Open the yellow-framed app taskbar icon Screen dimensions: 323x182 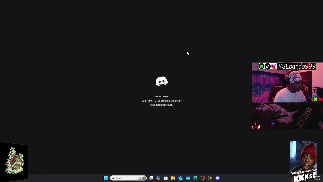pyautogui.click(x=210, y=178)
